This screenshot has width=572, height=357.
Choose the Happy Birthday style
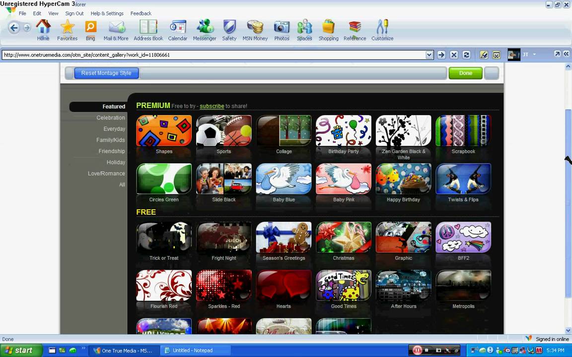coord(404,179)
